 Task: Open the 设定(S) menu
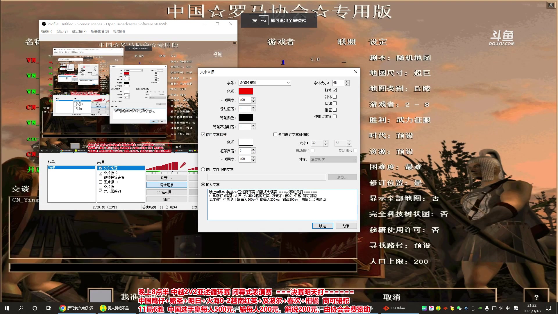tap(62, 31)
